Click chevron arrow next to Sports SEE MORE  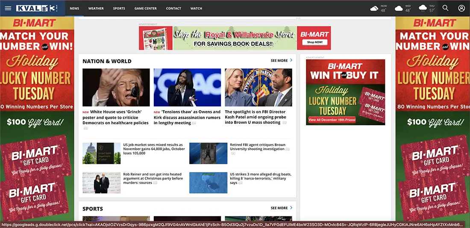(291, 208)
